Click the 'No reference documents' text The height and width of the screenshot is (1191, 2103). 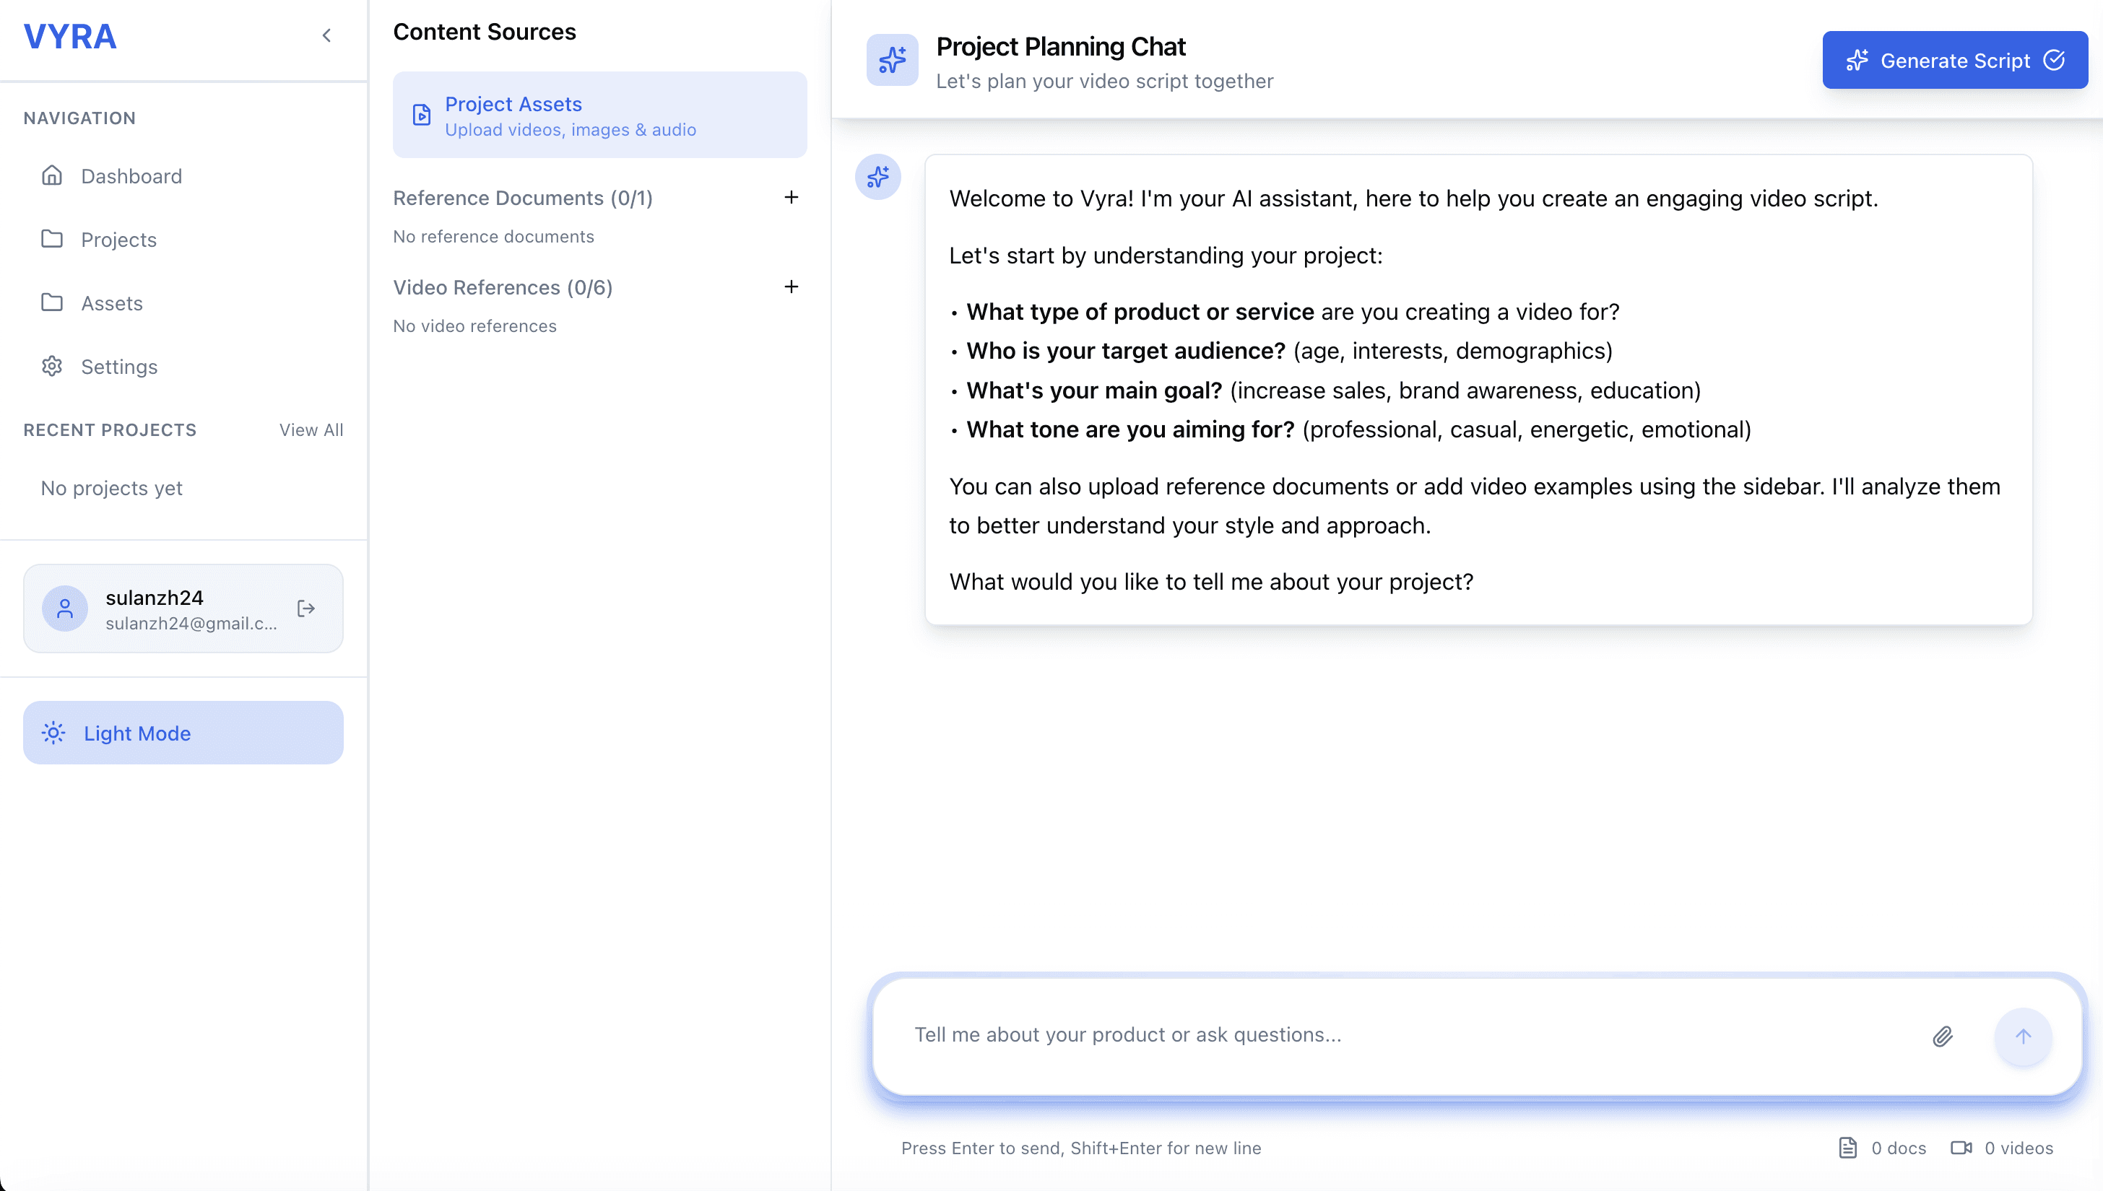(x=493, y=237)
